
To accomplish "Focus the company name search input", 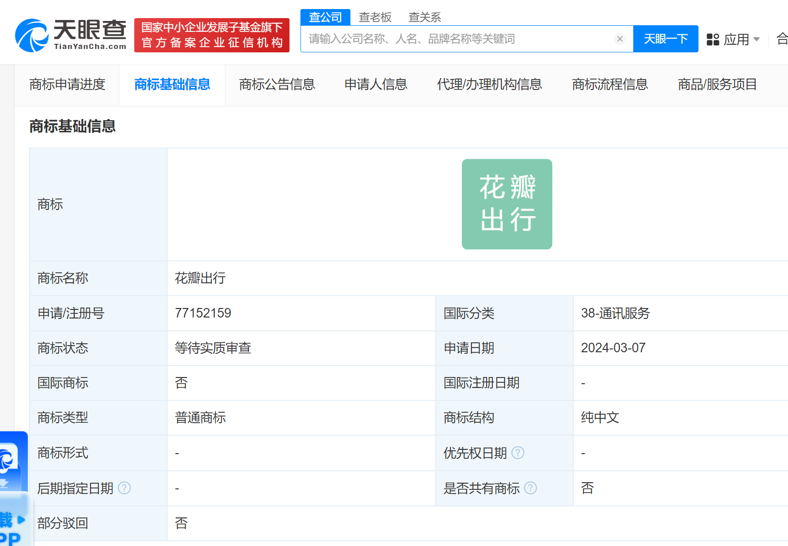I will [x=457, y=39].
